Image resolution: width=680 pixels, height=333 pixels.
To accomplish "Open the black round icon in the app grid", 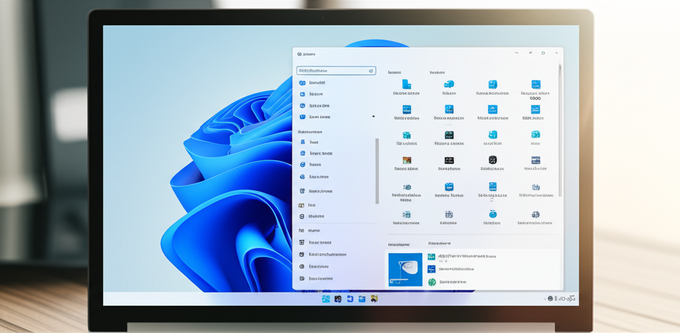I will click(x=493, y=160).
